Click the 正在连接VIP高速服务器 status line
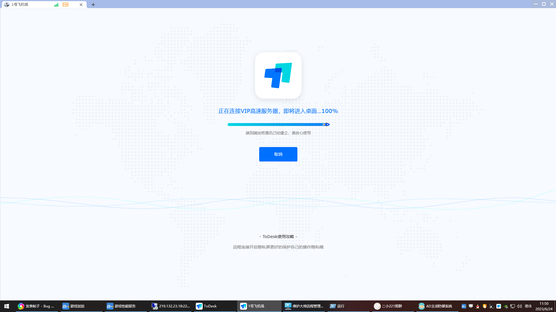This screenshot has width=556, height=312. point(278,111)
